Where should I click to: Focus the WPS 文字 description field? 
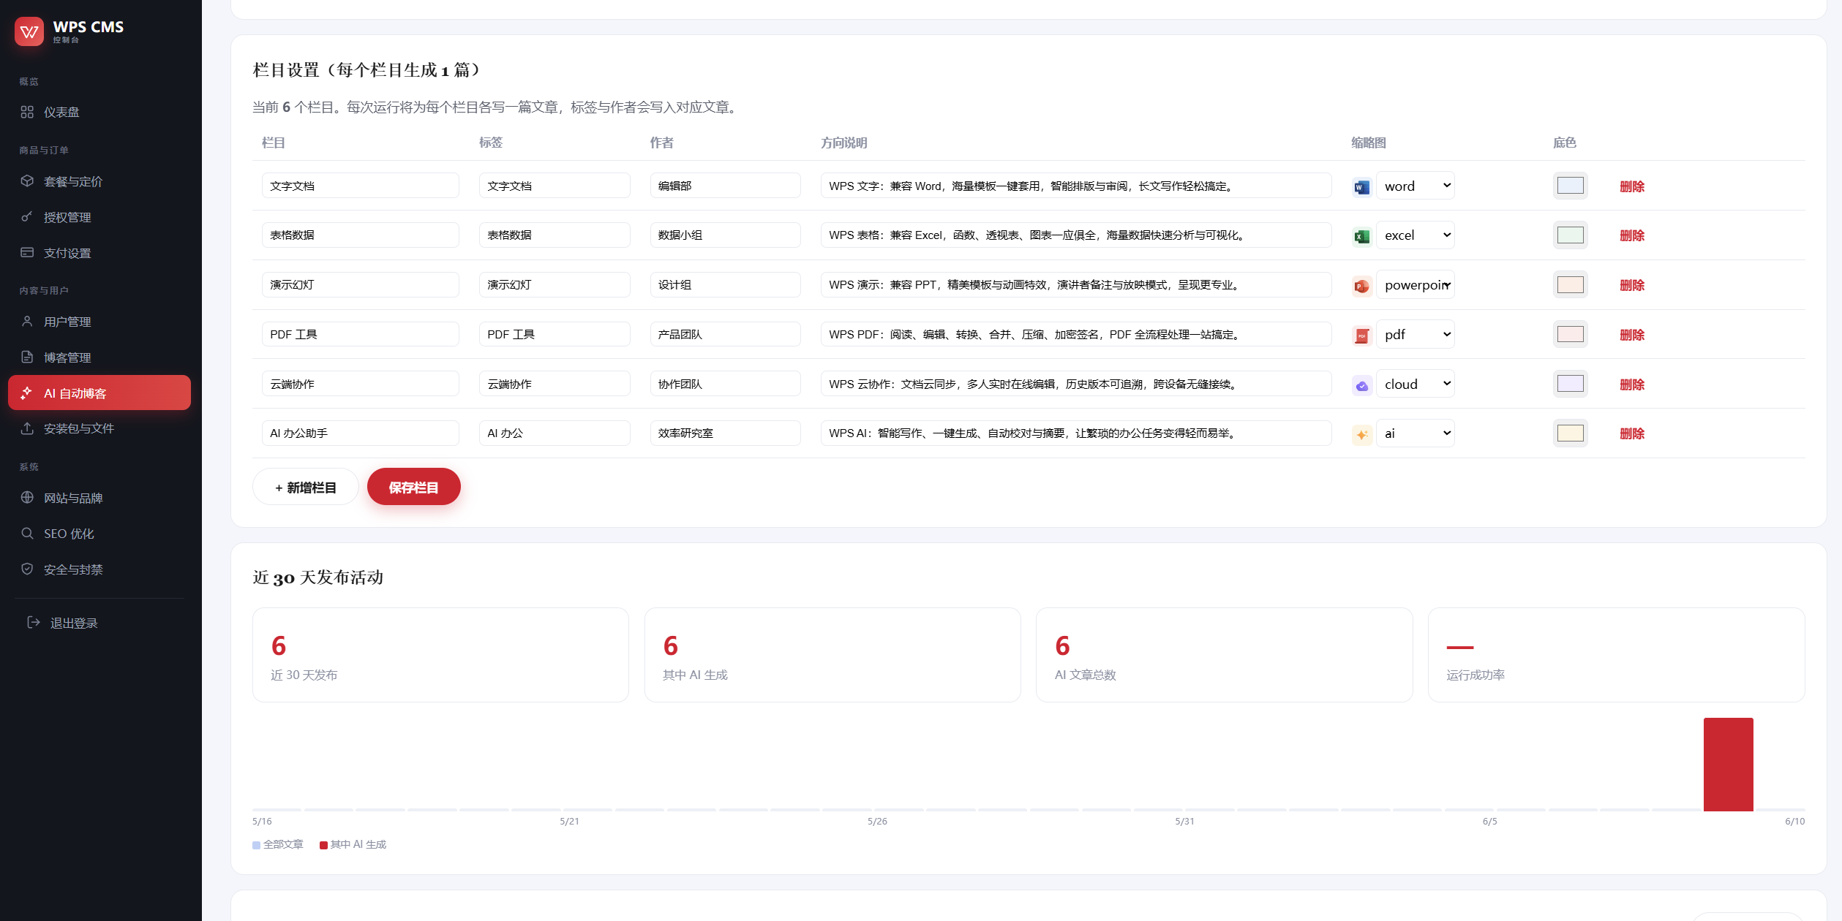[x=1076, y=186]
